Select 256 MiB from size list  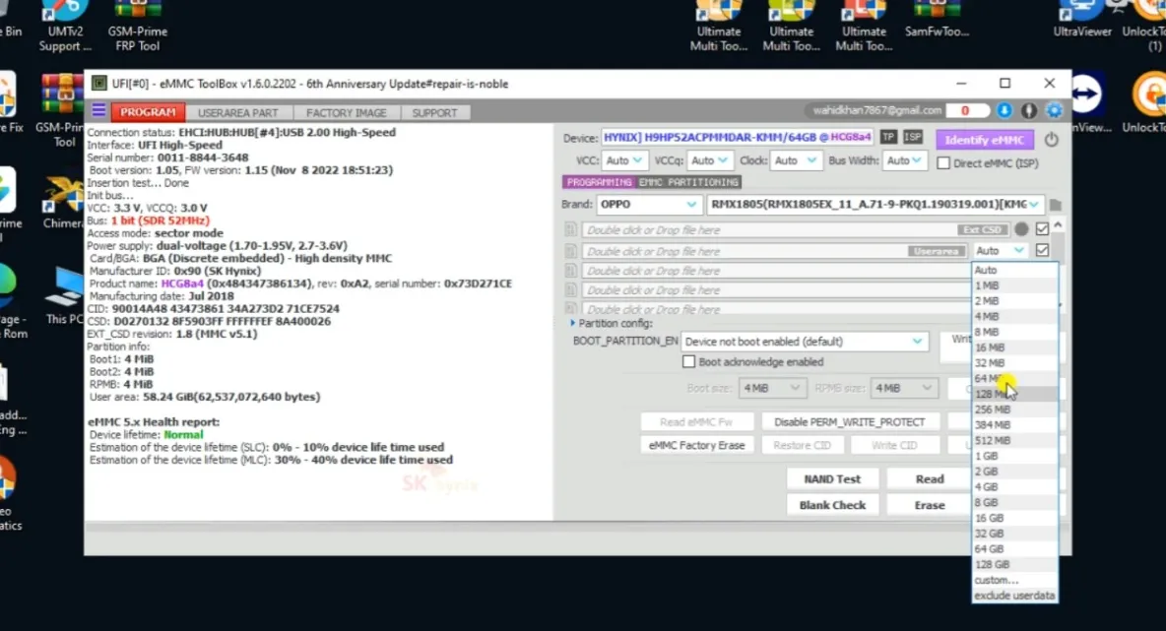click(x=1014, y=410)
